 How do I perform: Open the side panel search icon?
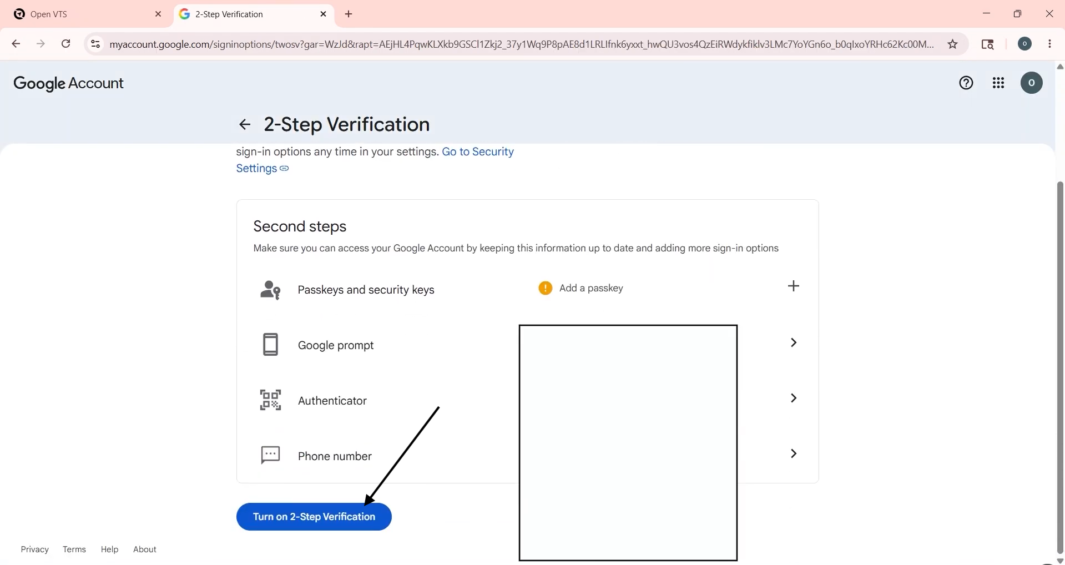(x=988, y=44)
